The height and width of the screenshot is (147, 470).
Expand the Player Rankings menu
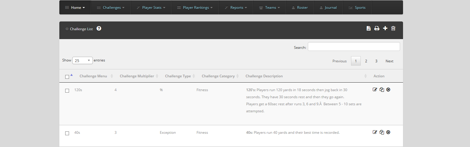[195, 8]
